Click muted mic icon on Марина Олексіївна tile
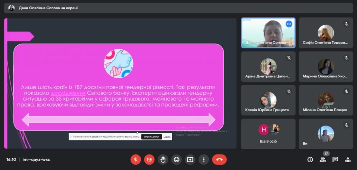Image resolution: width=357 pixels, height=170 pixels. tap(346, 58)
